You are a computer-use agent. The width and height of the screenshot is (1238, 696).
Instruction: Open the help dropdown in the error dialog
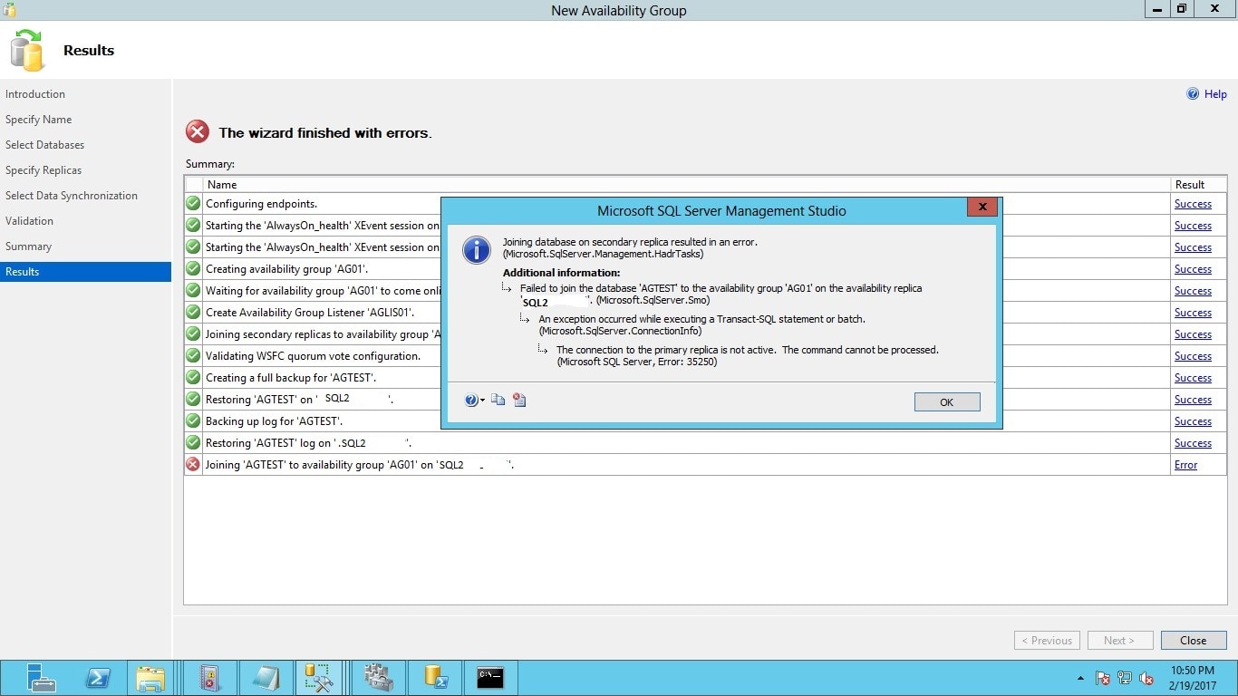tap(475, 400)
